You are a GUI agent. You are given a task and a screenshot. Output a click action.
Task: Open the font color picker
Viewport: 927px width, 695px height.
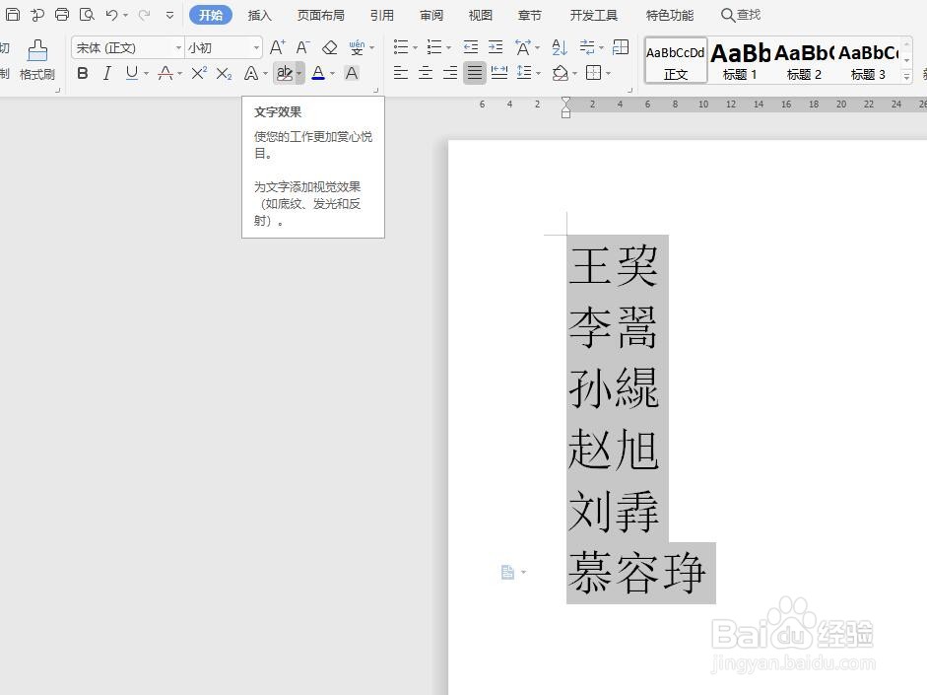331,73
